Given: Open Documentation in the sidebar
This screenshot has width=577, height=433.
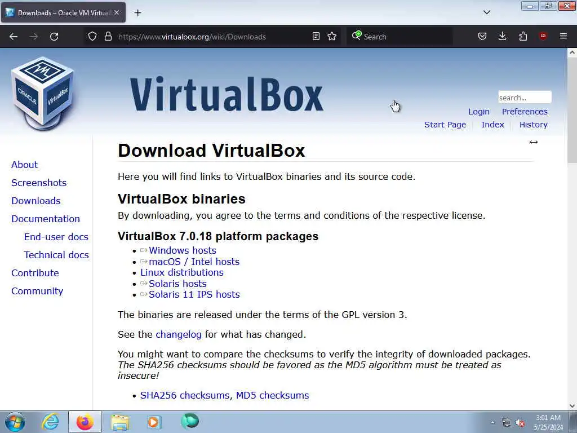Looking at the screenshot, I should 45,219.
